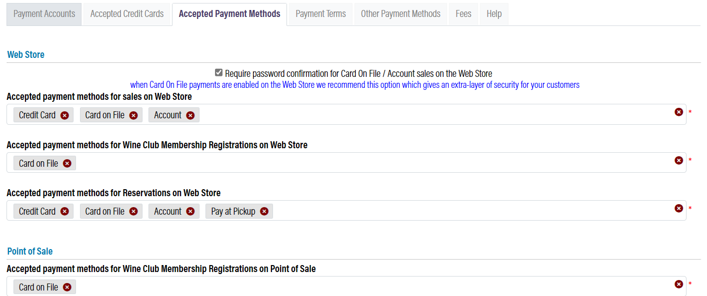Open the Fees tab

pyautogui.click(x=463, y=13)
